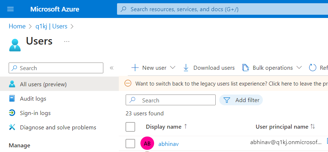
Task: Focus the users list Search field
Action: pos(171,100)
